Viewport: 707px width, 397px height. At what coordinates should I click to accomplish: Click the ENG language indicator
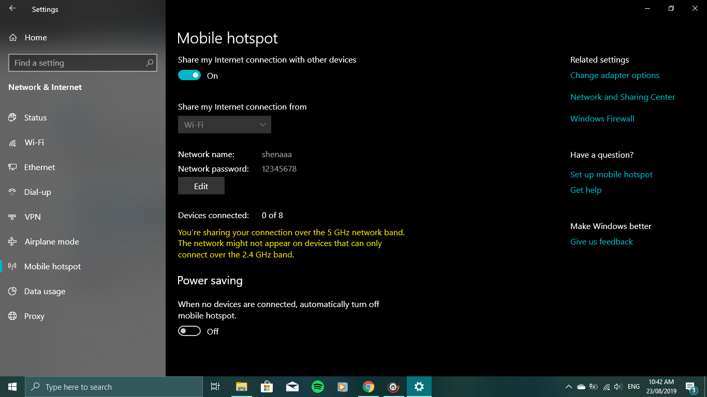(634, 387)
